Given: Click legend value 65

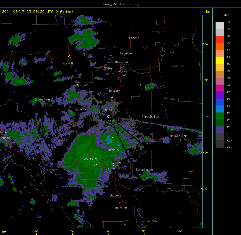Looking at the screenshot, I should pos(228,36).
